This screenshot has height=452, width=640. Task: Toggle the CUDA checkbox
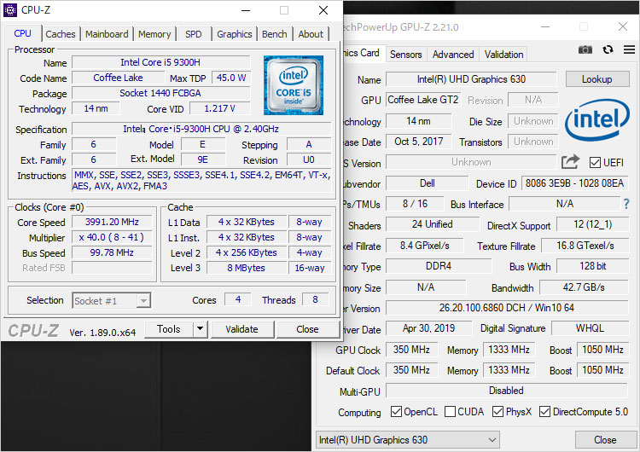pyautogui.click(x=450, y=411)
